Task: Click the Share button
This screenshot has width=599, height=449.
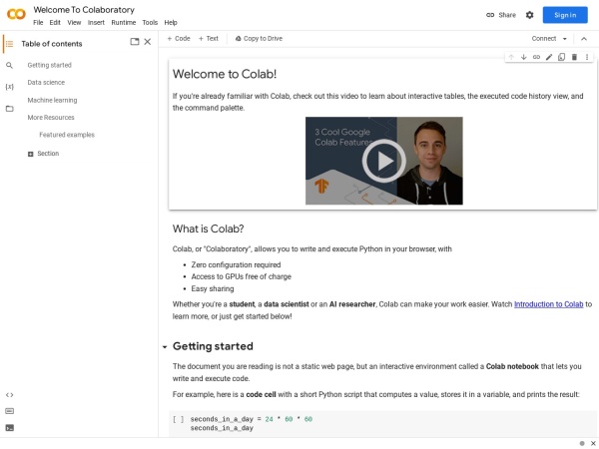Action: 501,15
